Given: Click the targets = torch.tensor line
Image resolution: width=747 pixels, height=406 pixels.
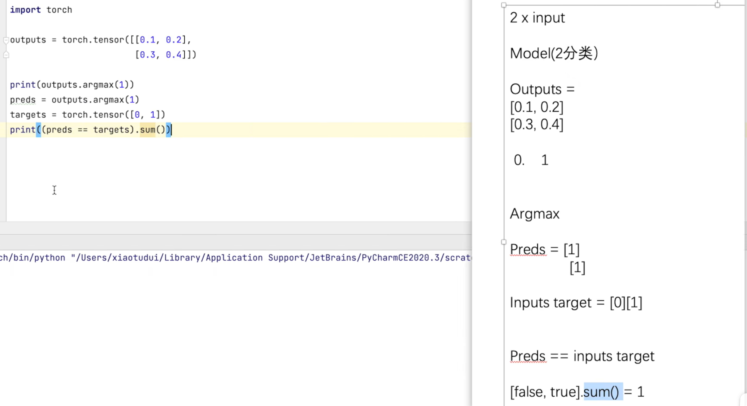Looking at the screenshot, I should tap(87, 115).
